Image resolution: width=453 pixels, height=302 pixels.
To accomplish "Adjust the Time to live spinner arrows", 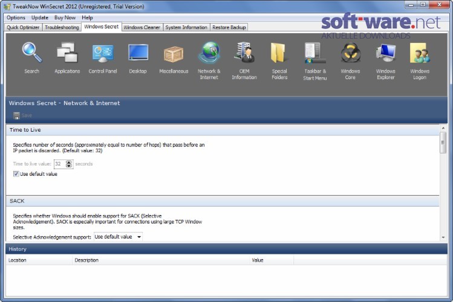I will (69, 164).
